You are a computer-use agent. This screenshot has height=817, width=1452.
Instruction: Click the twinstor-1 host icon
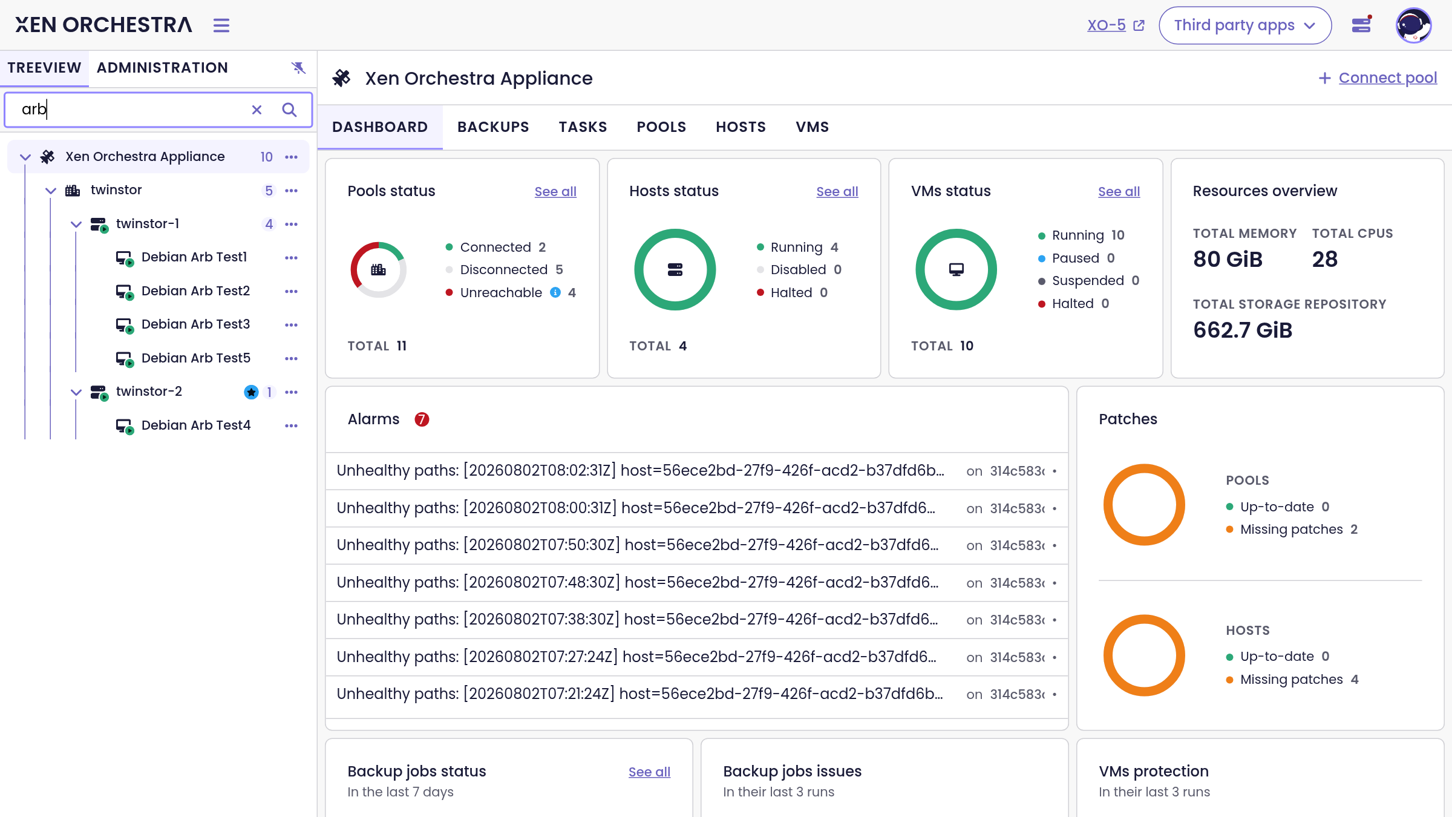pos(99,225)
